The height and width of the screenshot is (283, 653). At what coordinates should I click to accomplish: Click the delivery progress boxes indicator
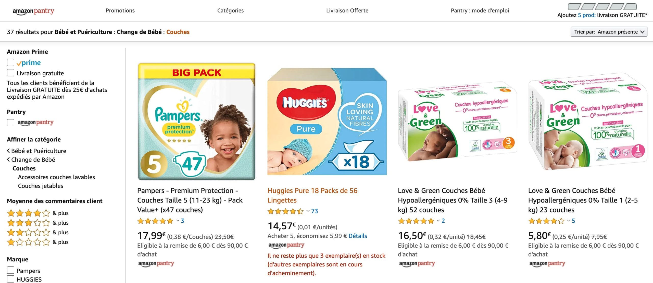[602, 7]
